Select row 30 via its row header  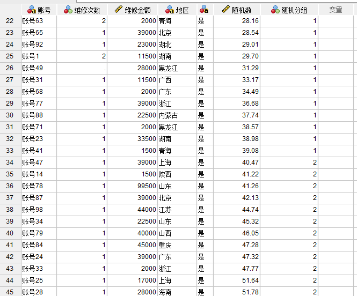(10, 115)
